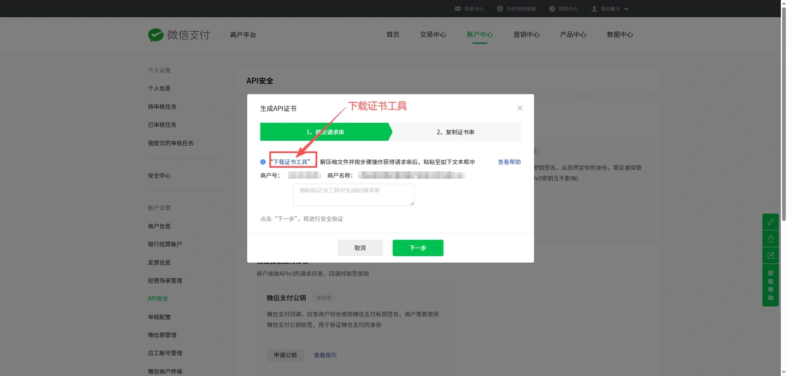Switch to 产品中心 tab
787x376 pixels.
573,34
